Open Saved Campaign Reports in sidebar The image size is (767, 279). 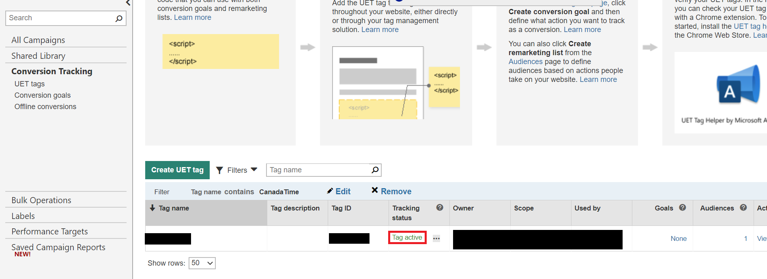(x=58, y=247)
